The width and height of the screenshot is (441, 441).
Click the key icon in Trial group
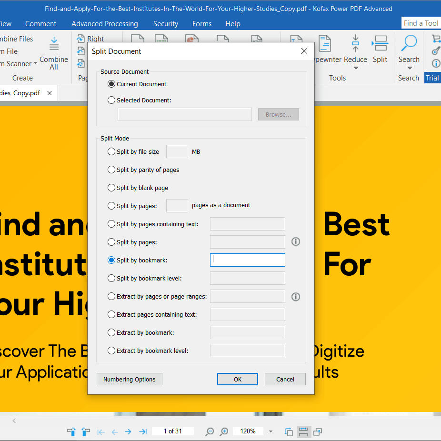pos(436,51)
